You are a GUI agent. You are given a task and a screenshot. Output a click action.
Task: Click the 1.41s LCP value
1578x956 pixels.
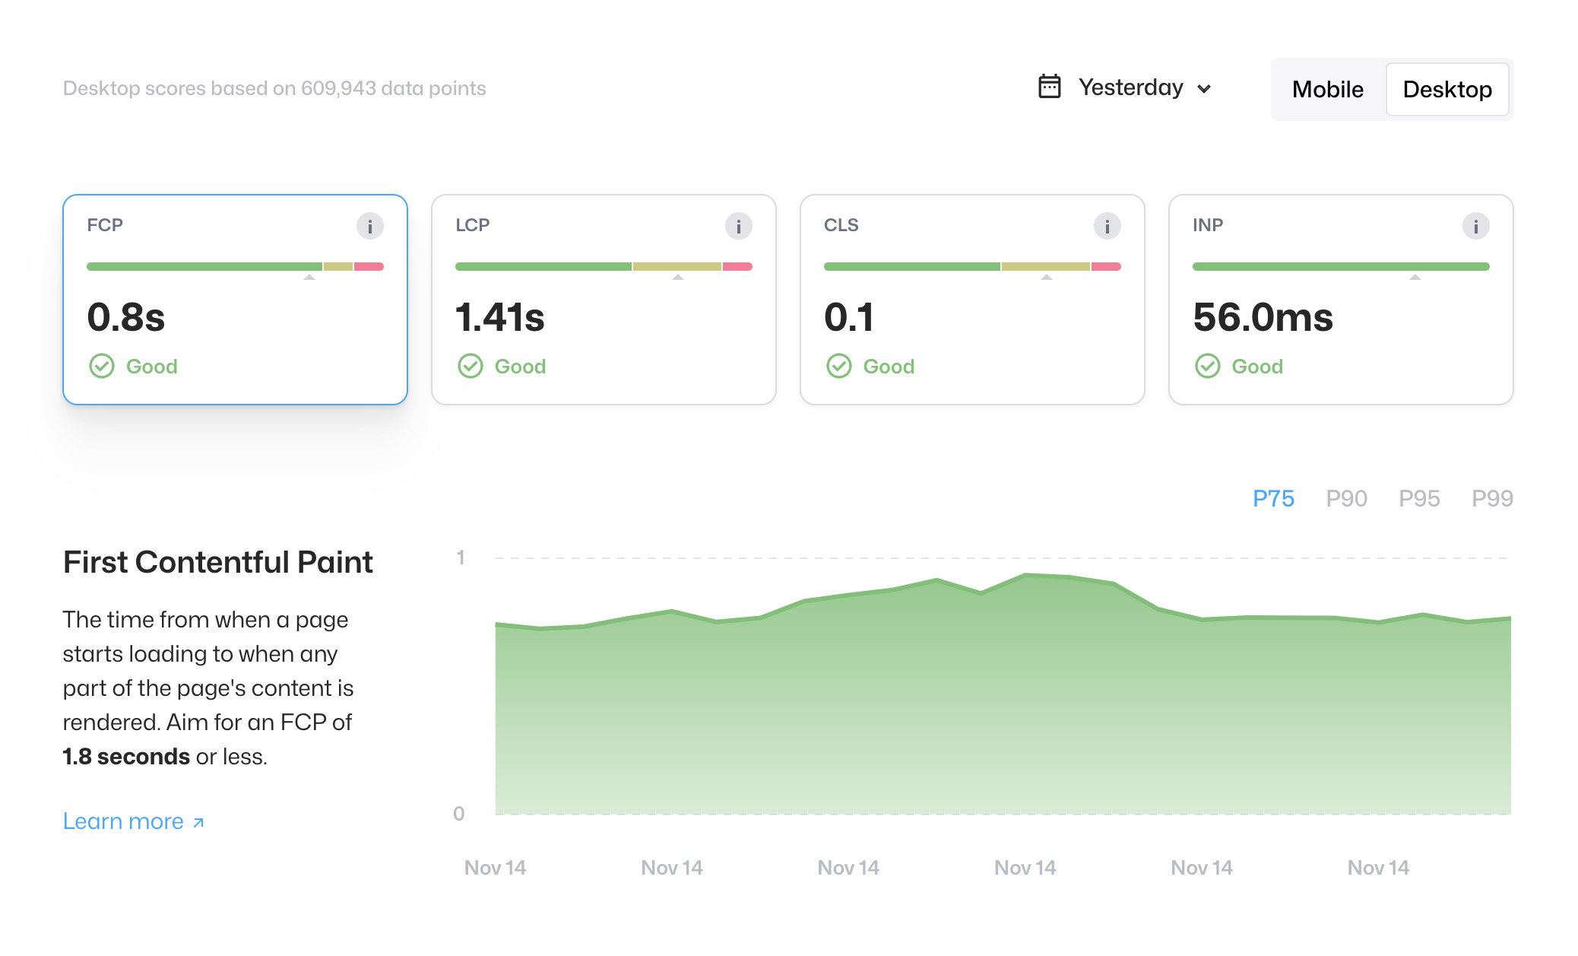pyautogui.click(x=500, y=317)
